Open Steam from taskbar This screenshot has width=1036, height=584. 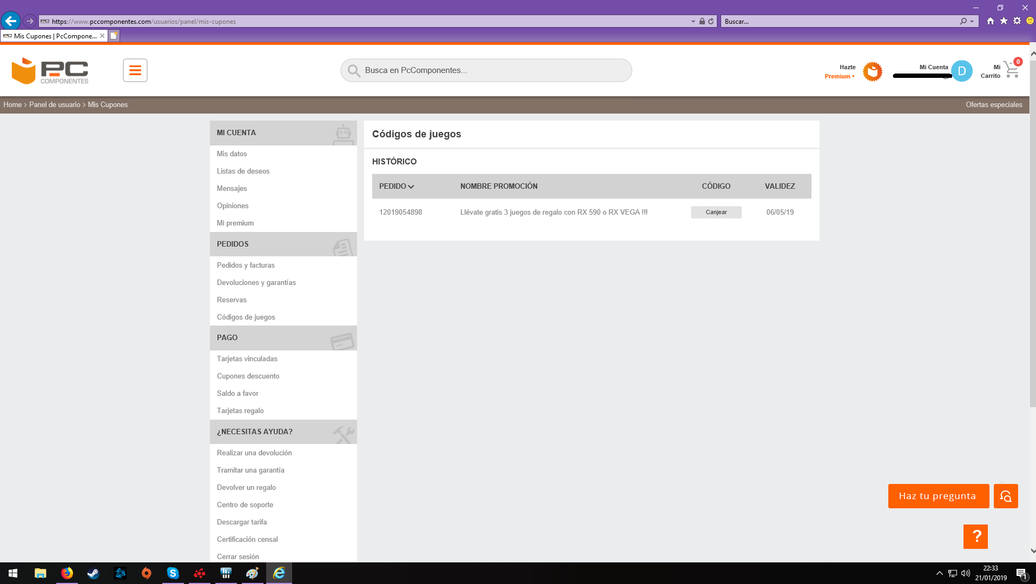tap(93, 573)
